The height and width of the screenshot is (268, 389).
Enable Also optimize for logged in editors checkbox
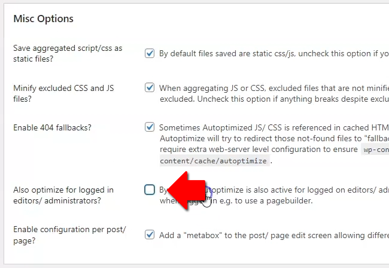[150, 190]
